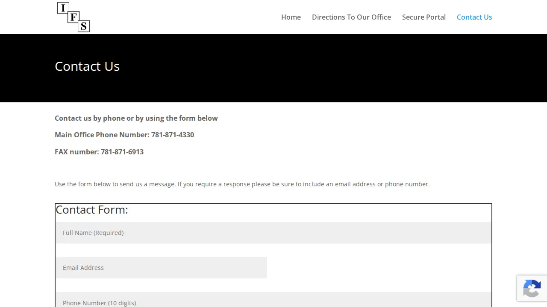This screenshot has width=547, height=307.
Task: Click the bold "Contact us by phone" line
Action: pos(136,118)
